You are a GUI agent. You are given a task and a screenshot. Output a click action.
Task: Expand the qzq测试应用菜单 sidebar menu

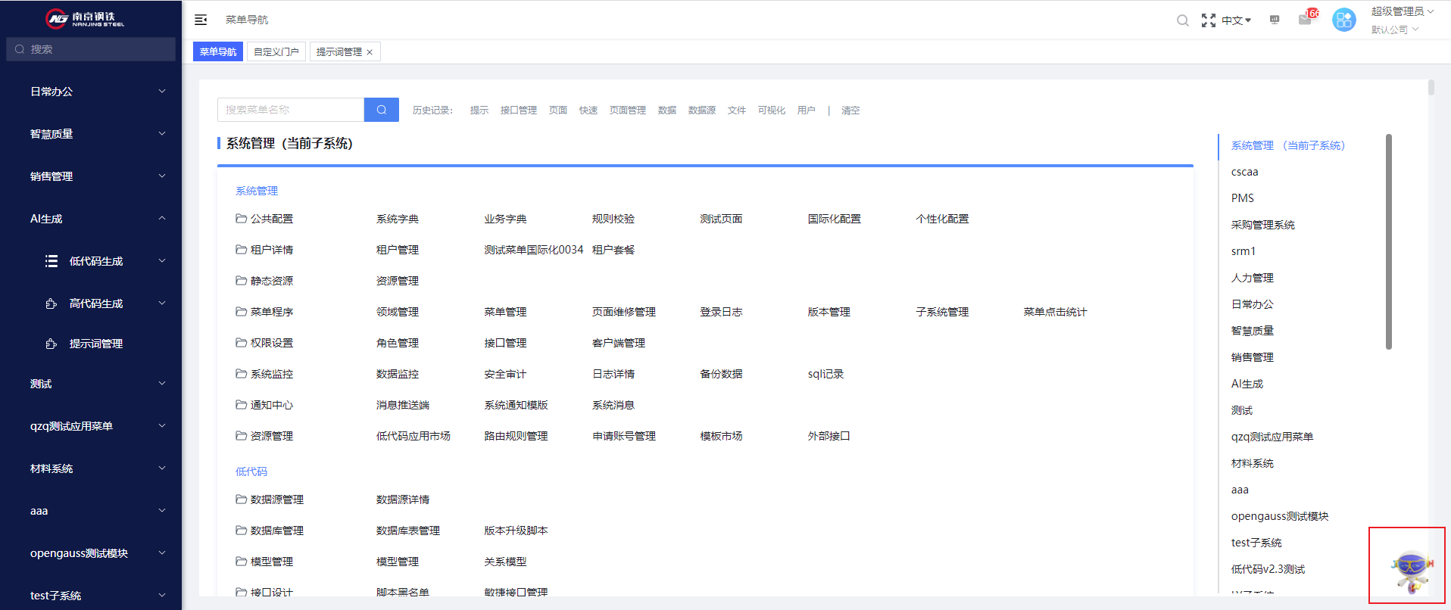tap(91, 426)
